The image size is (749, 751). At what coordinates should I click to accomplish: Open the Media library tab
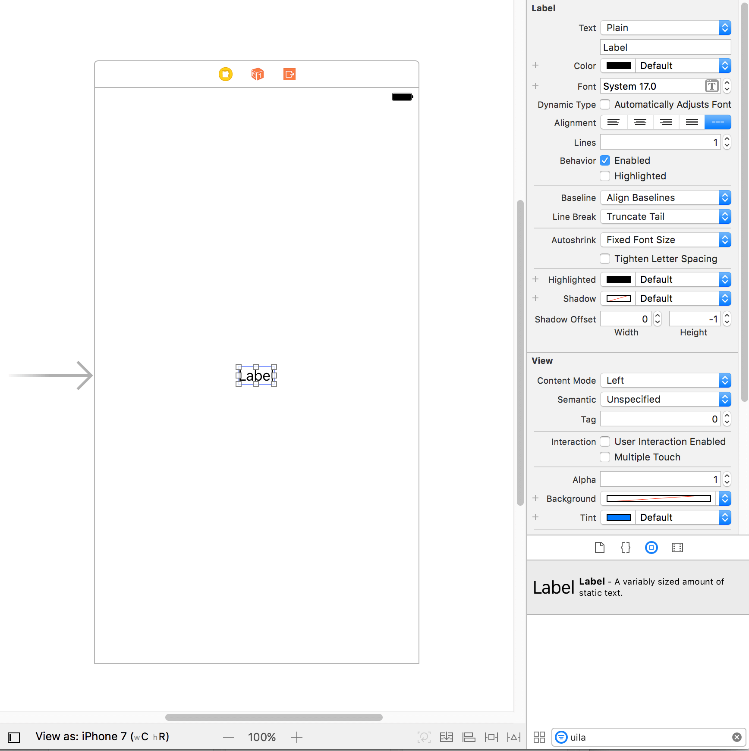click(x=677, y=548)
